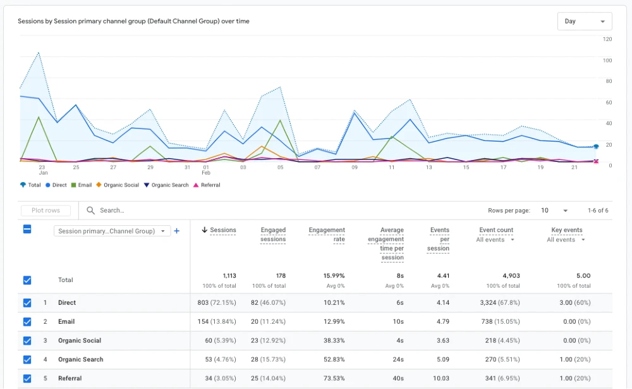Click the plus icon to add dimension
This screenshot has height=389, width=632.
[177, 231]
